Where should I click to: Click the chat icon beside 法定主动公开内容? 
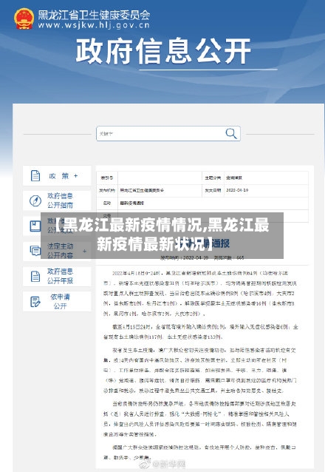pos(35,251)
